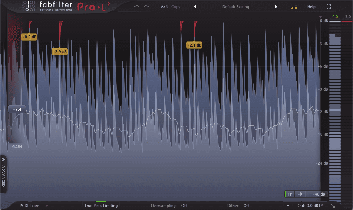The image size is (353, 210).
Task: Click the -0.9 dB gain reduction label
Action: click(x=30, y=37)
